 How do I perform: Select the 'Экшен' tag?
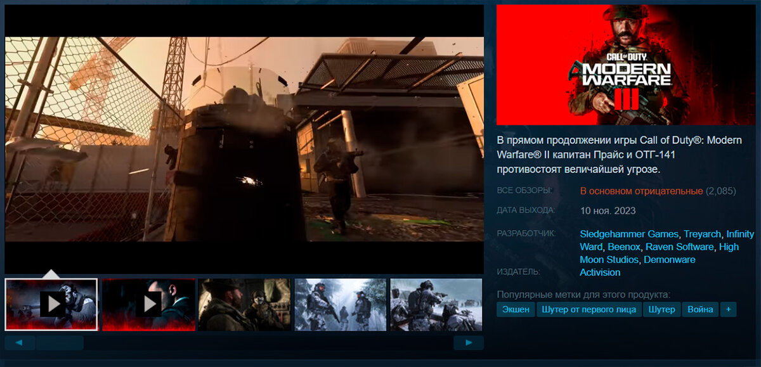[x=516, y=309]
